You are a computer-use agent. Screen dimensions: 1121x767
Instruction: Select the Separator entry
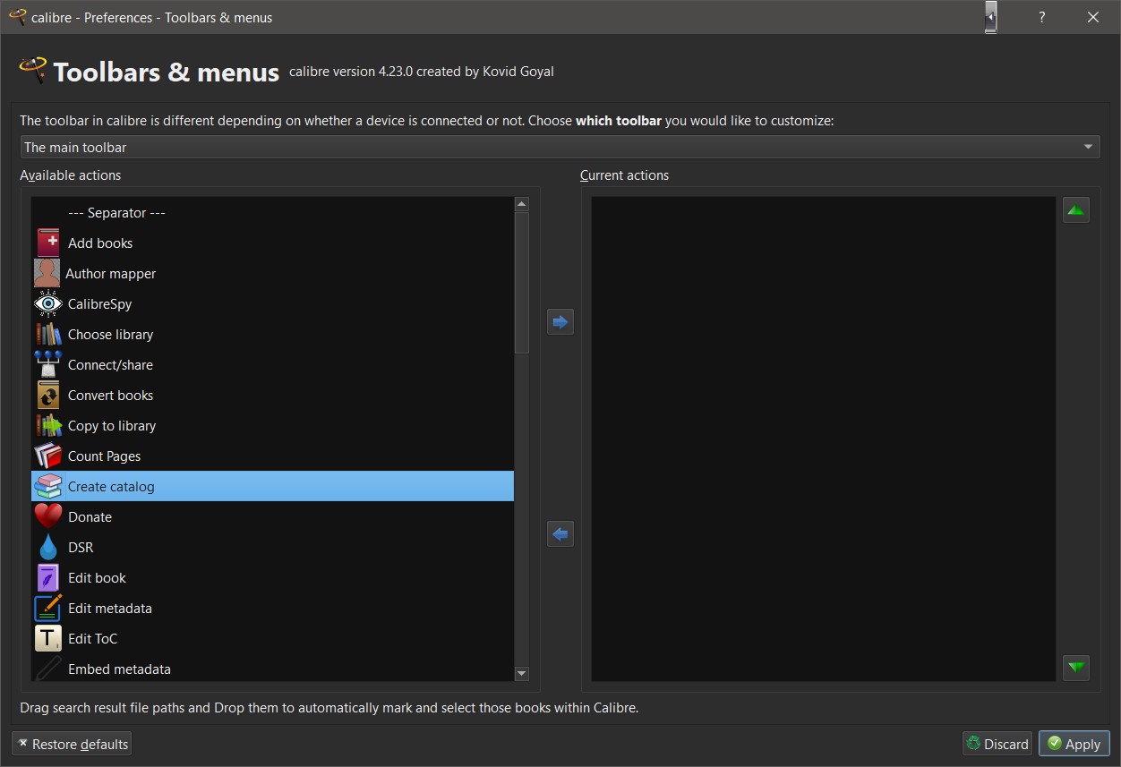point(272,212)
